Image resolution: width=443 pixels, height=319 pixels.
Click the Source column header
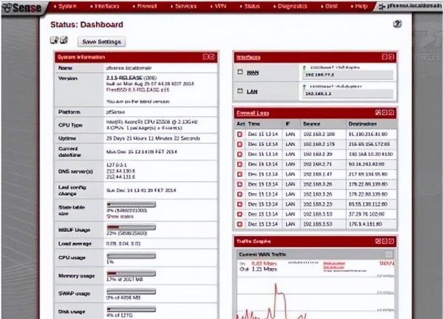tap(311, 124)
